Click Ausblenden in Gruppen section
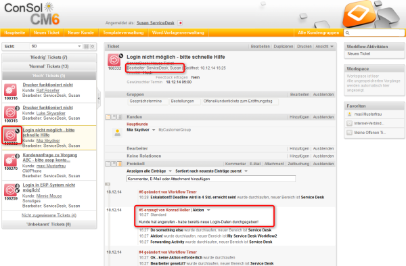 click(x=323, y=95)
